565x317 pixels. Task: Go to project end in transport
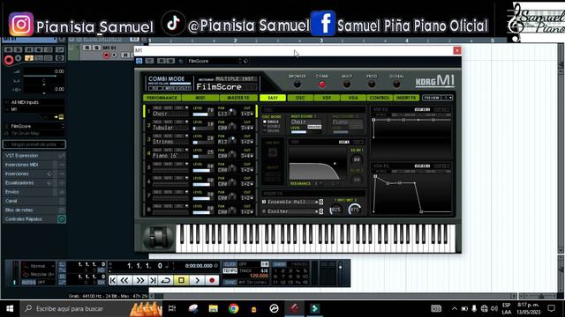tap(153, 280)
